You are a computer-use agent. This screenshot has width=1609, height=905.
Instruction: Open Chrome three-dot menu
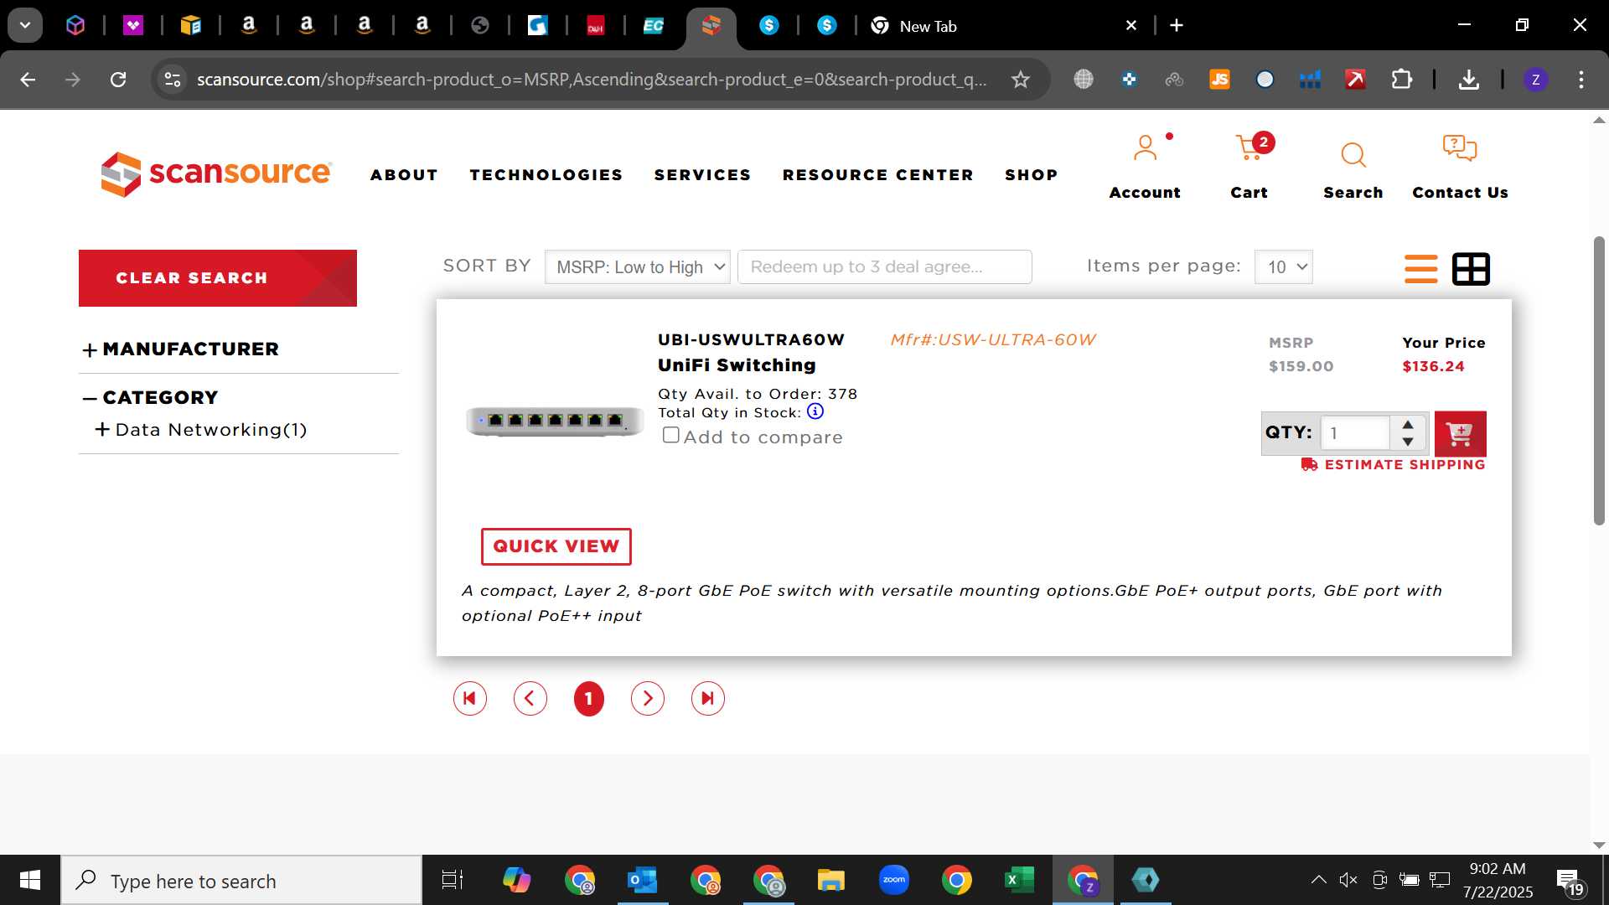click(1581, 80)
